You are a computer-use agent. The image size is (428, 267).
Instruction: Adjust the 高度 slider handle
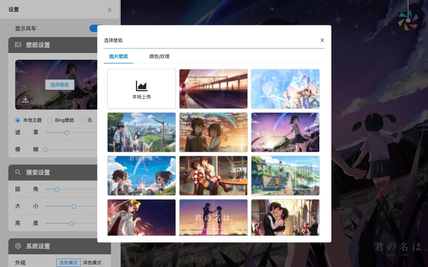(72, 224)
